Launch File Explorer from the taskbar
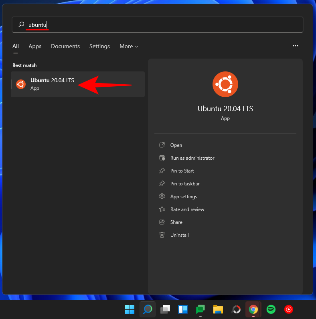This screenshot has width=316, height=319. coord(218,309)
